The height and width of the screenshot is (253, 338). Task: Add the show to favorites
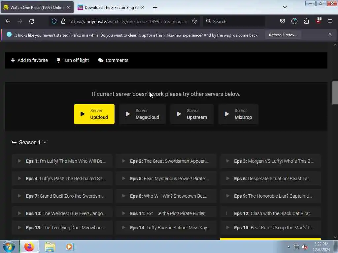[x=29, y=60]
